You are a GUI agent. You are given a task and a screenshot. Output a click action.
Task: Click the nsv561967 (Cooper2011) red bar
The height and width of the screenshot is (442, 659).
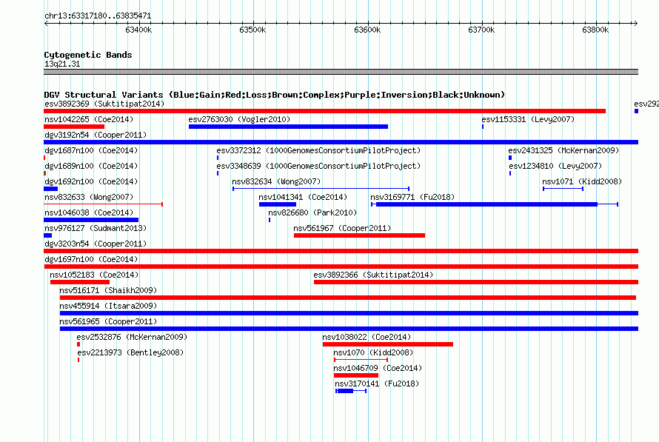coord(359,235)
